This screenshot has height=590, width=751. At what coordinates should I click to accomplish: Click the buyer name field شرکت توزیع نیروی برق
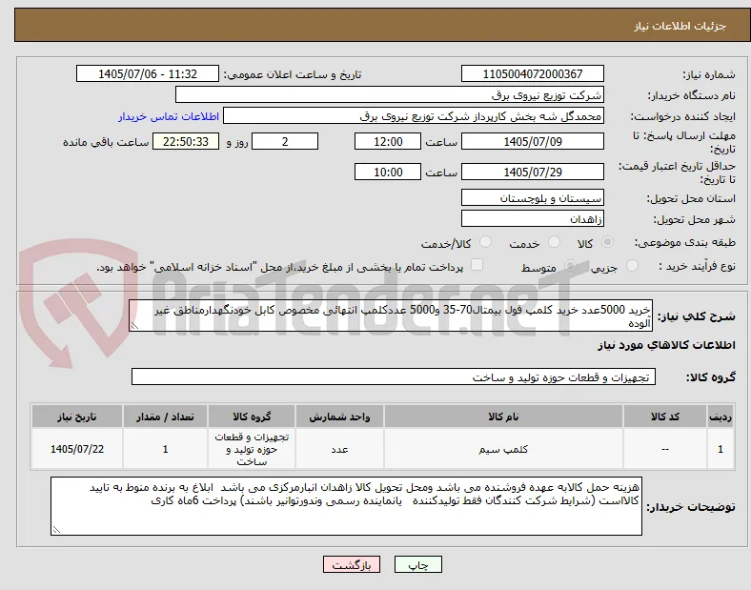point(390,94)
